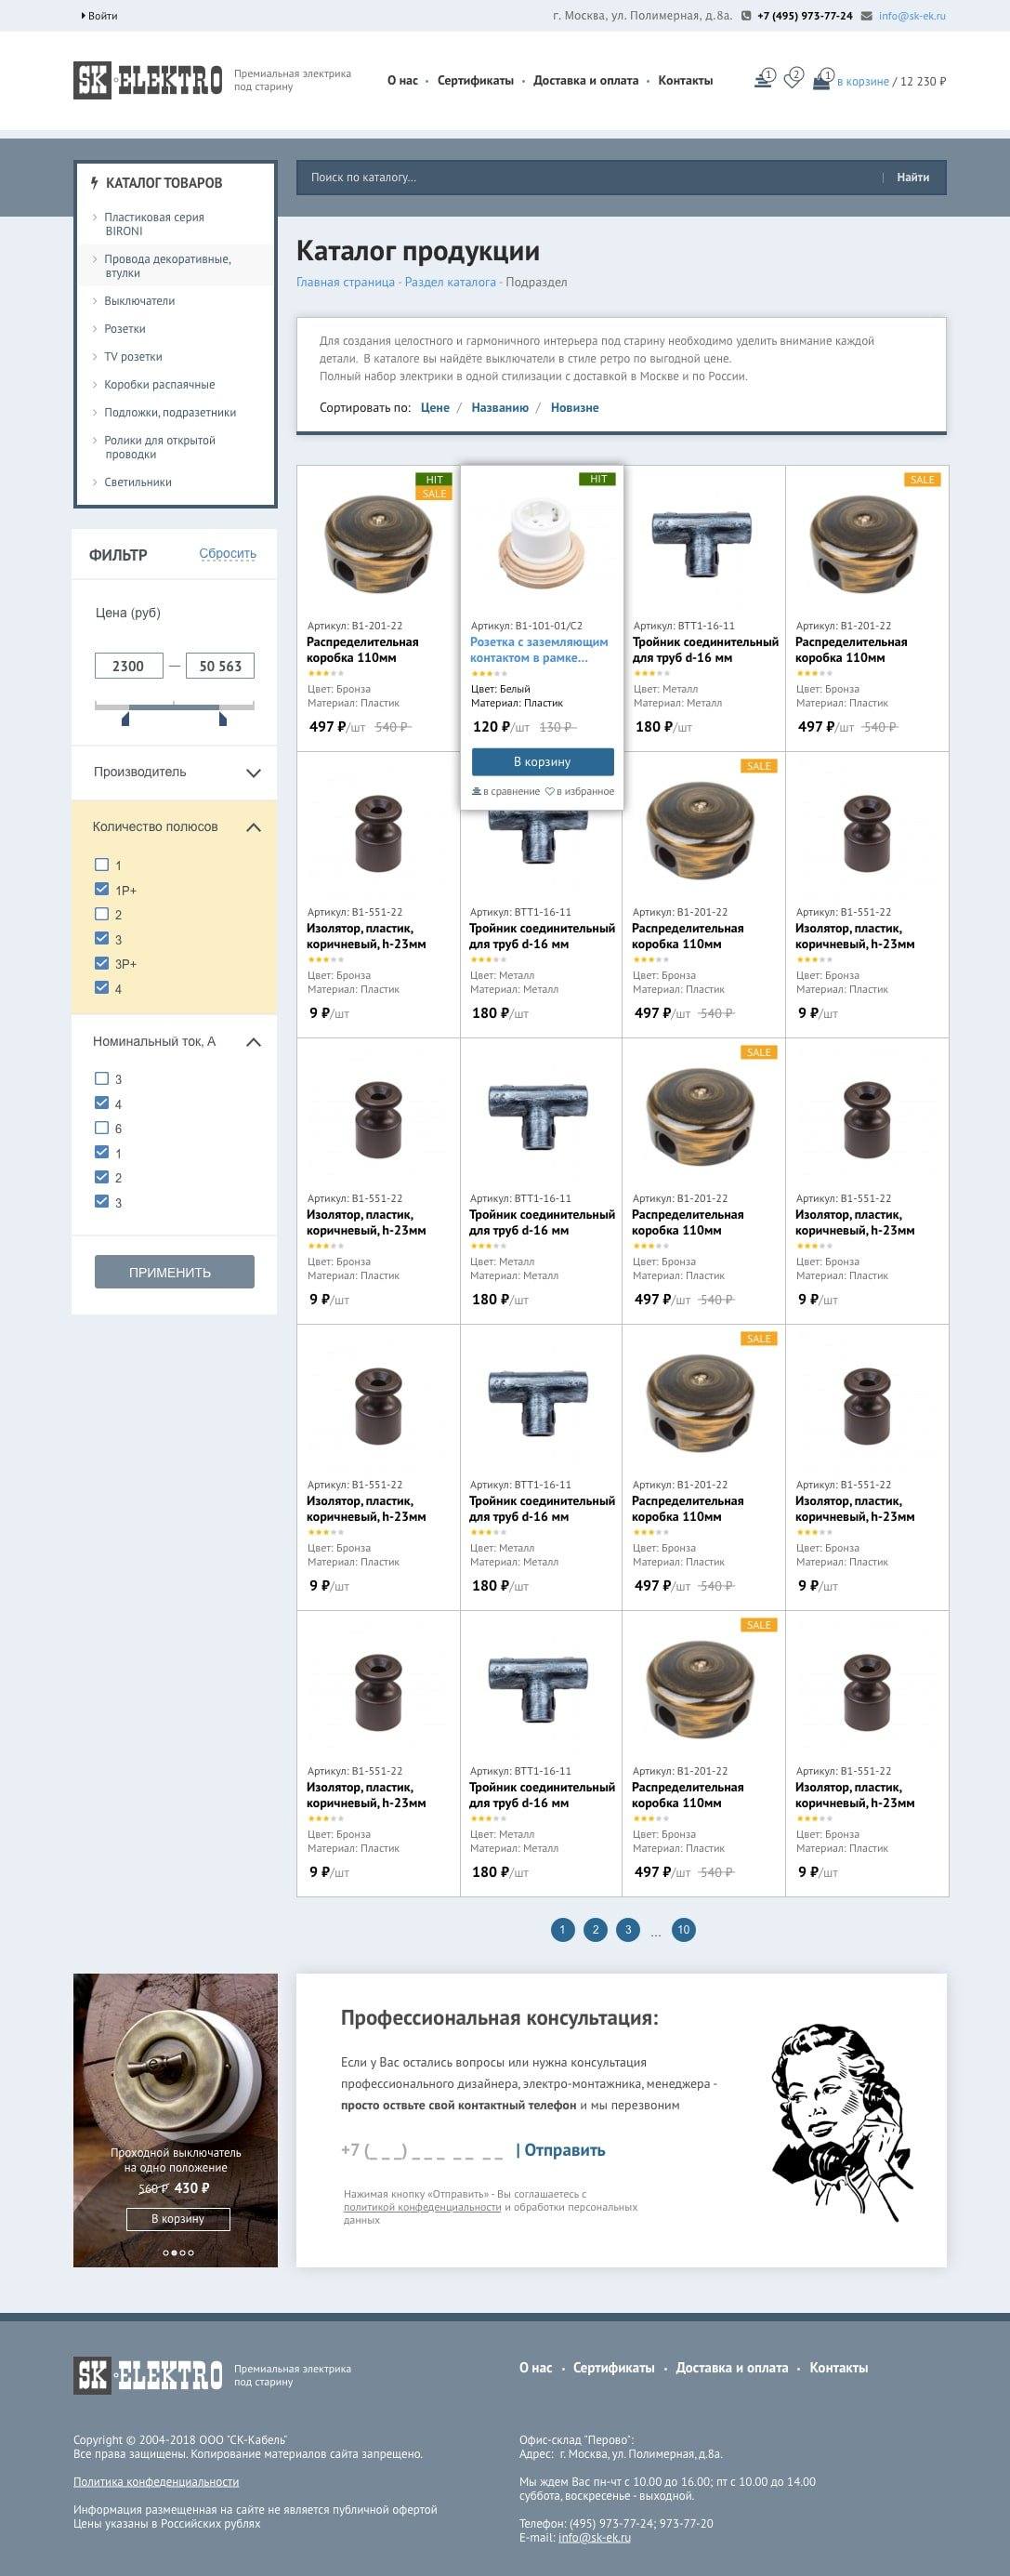1010x2576 pixels.
Task: Add the socket product to favorites
Action: tap(580, 791)
